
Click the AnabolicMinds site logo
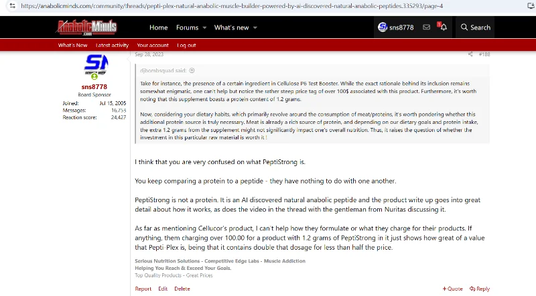point(87,27)
